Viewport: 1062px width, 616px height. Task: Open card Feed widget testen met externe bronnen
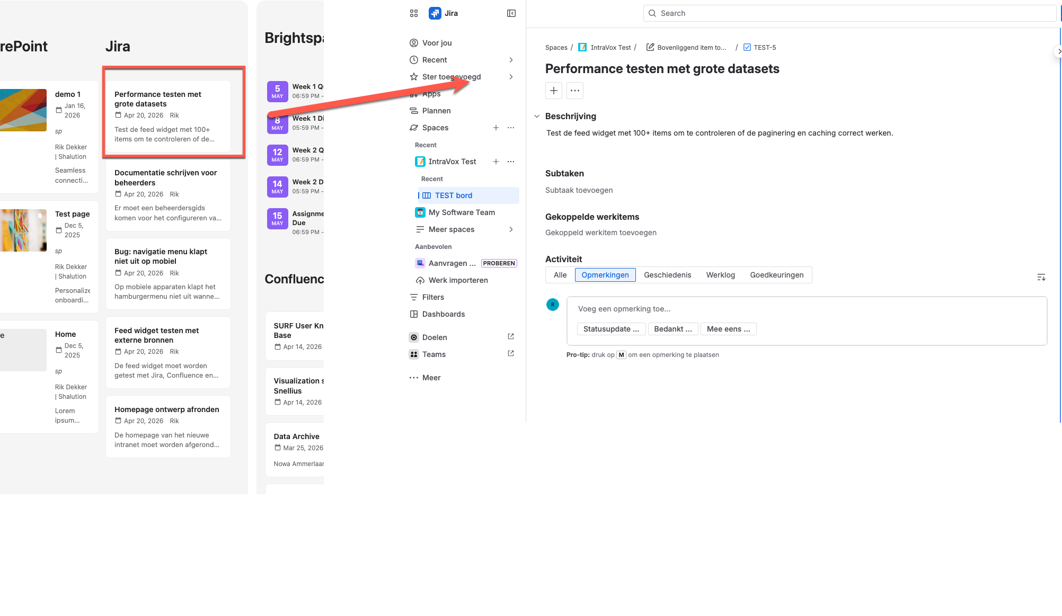point(168,353)
